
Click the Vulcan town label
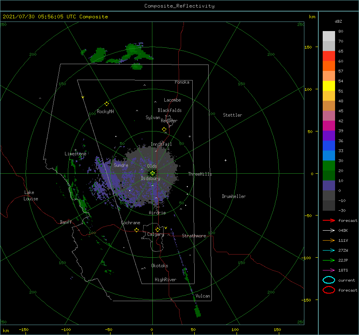coord(203,296)
